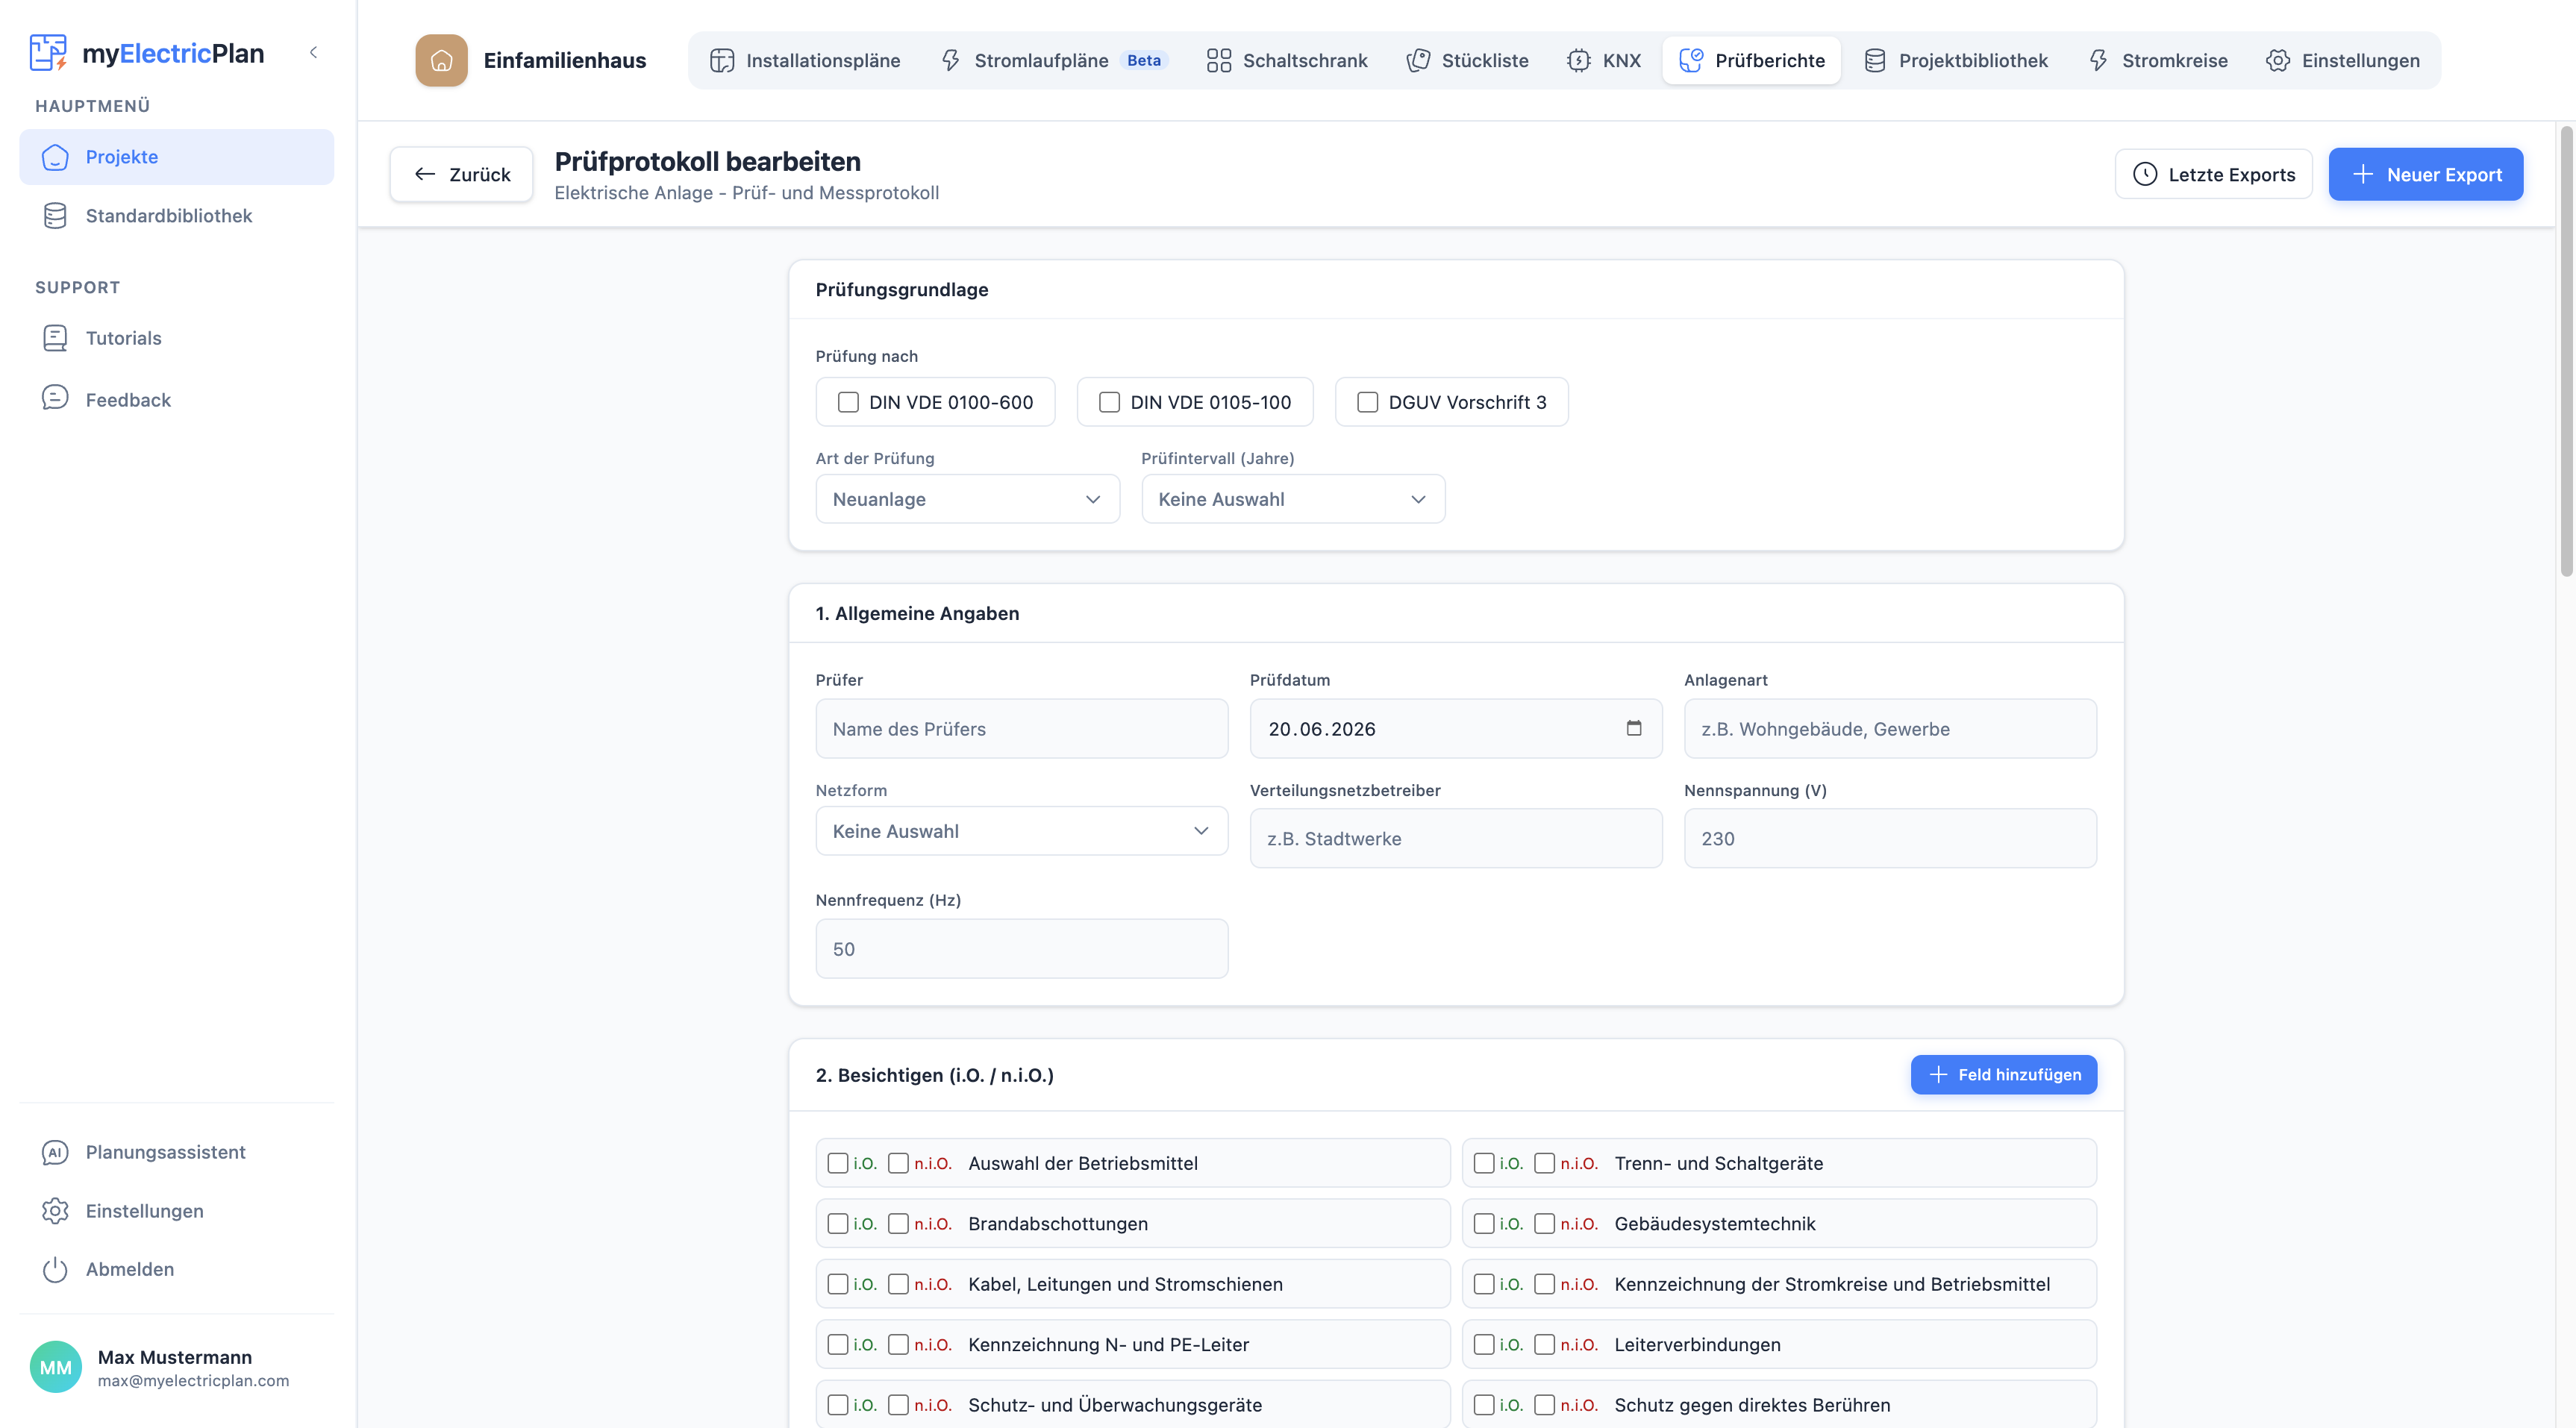Click the Stromkreise lightning icon

coord(2098,61)
